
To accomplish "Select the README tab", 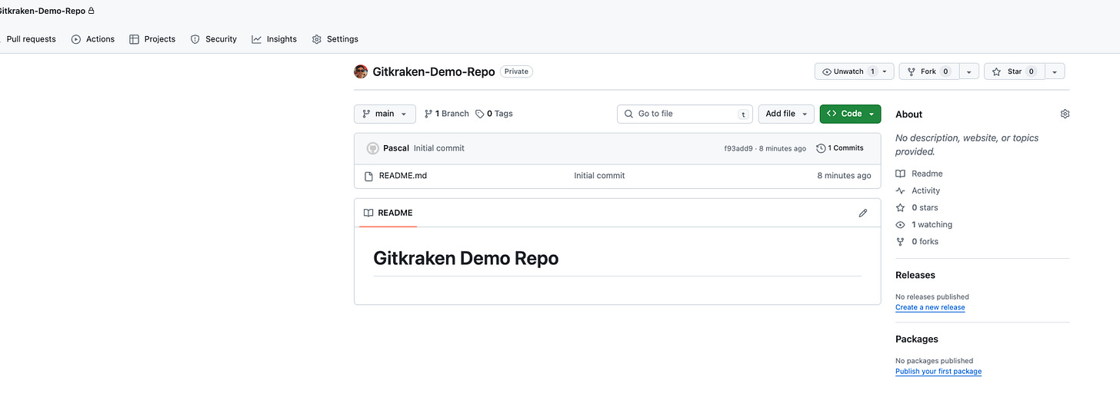I will coord(388,213).
